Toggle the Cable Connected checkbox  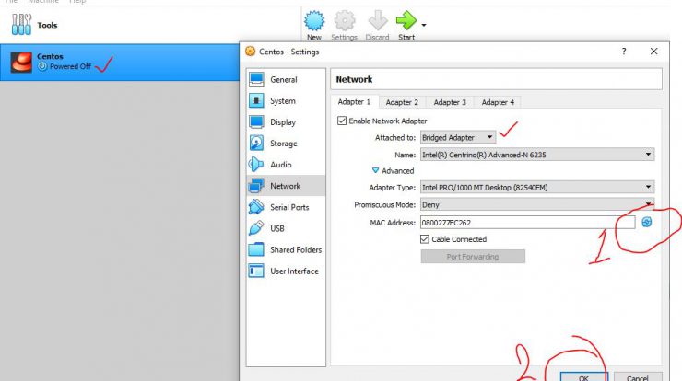click(425, 239)
